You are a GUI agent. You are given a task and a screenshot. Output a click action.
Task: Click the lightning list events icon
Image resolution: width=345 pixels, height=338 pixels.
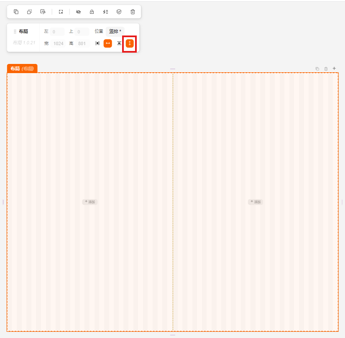[x=105, y=12]
